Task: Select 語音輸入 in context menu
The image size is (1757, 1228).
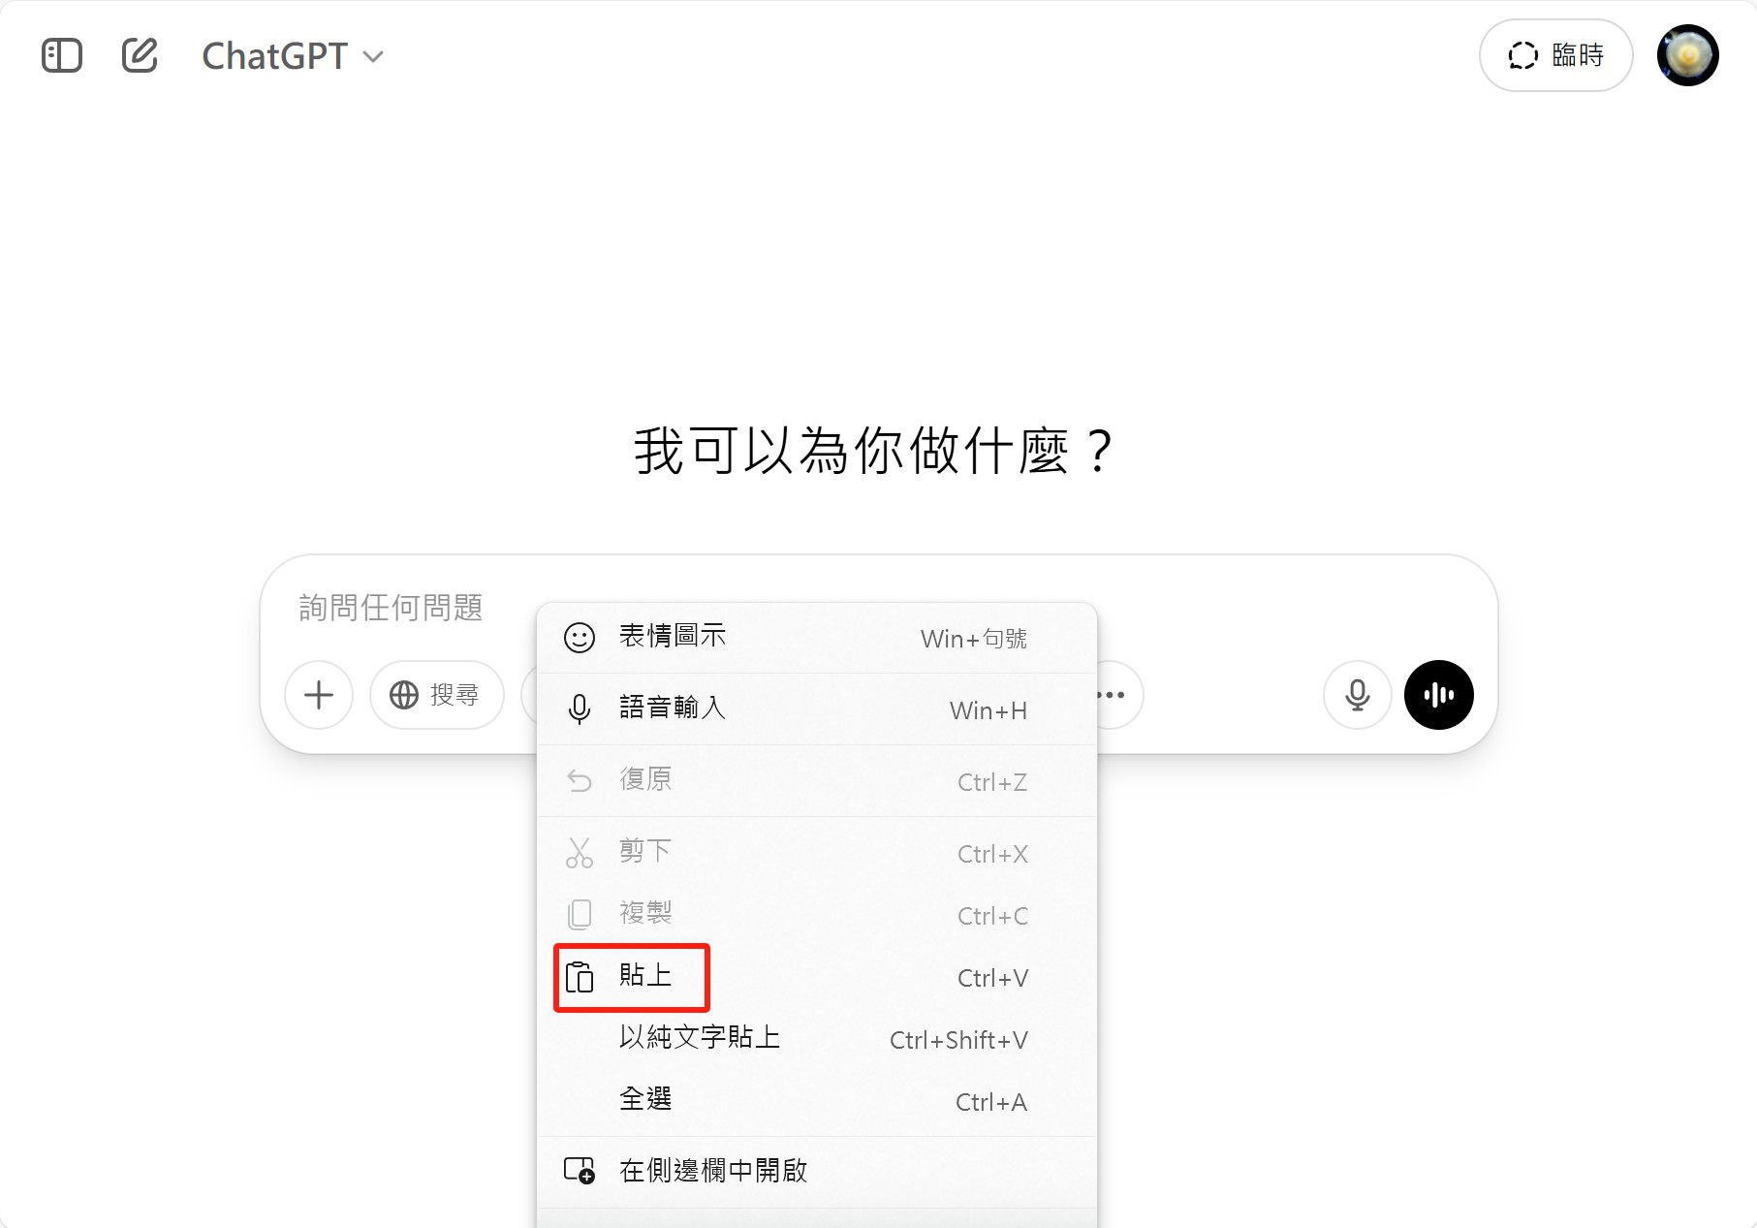Action: [816, 709]
